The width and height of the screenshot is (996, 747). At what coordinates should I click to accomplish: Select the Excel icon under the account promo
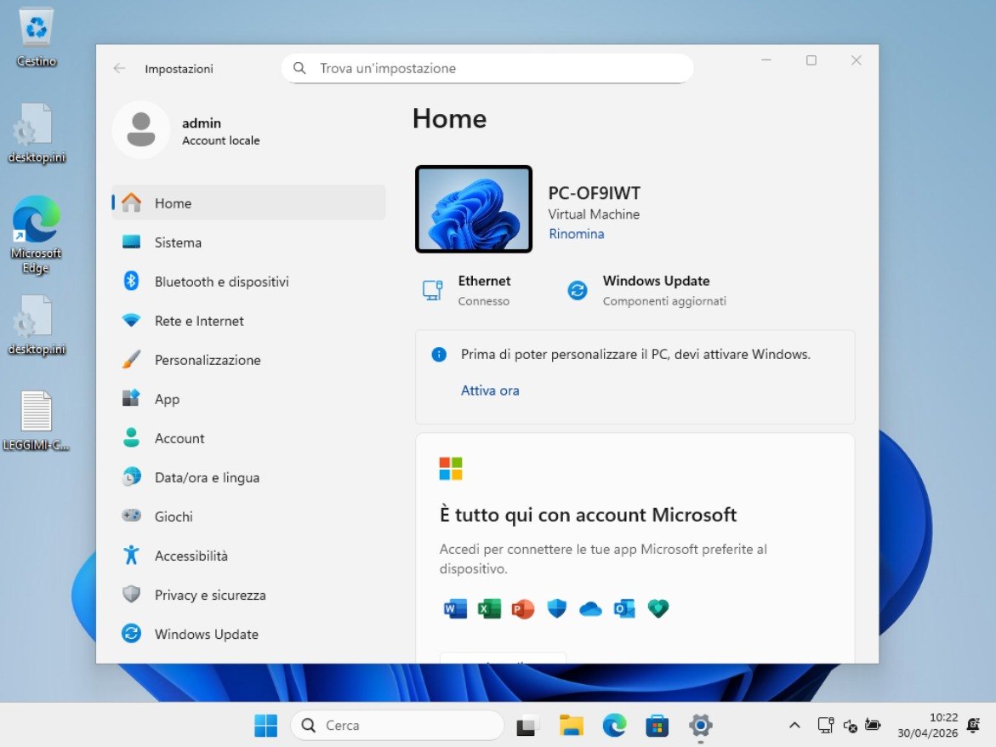click(489, 608)
